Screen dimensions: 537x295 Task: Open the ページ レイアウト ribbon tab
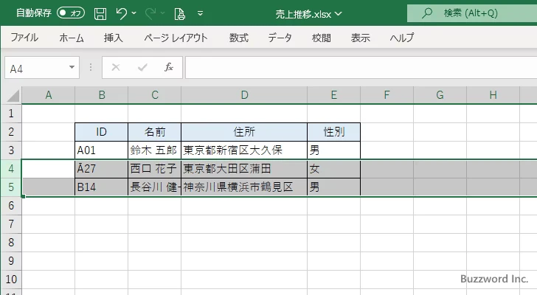pyautogui.click(x=176, y=38)
